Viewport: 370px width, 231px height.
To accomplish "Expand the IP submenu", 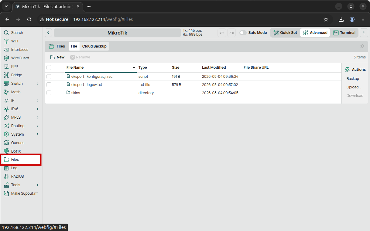I will coord(38,101).
